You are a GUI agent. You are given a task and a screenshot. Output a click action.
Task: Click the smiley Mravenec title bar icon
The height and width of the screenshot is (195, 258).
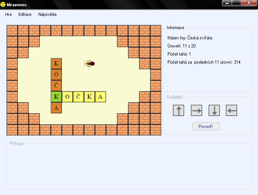click(3, 4)
